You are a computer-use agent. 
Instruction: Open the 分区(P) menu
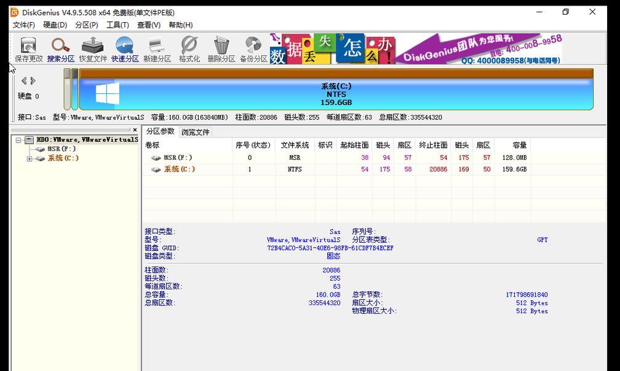(87, 25)
